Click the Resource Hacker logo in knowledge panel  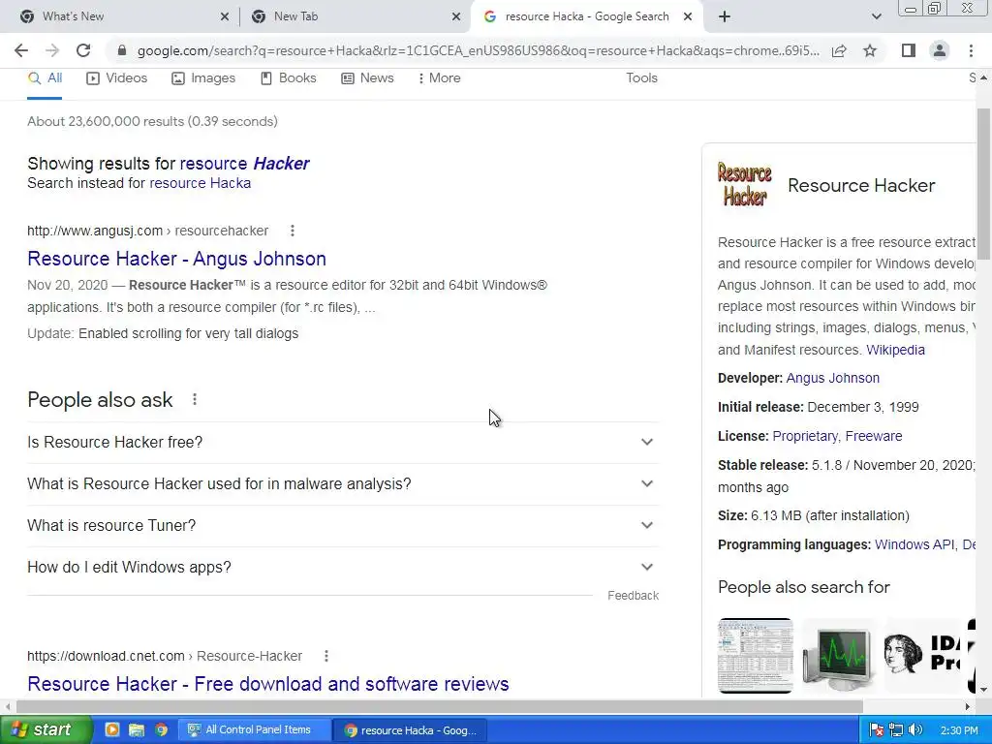coord(745,185)
